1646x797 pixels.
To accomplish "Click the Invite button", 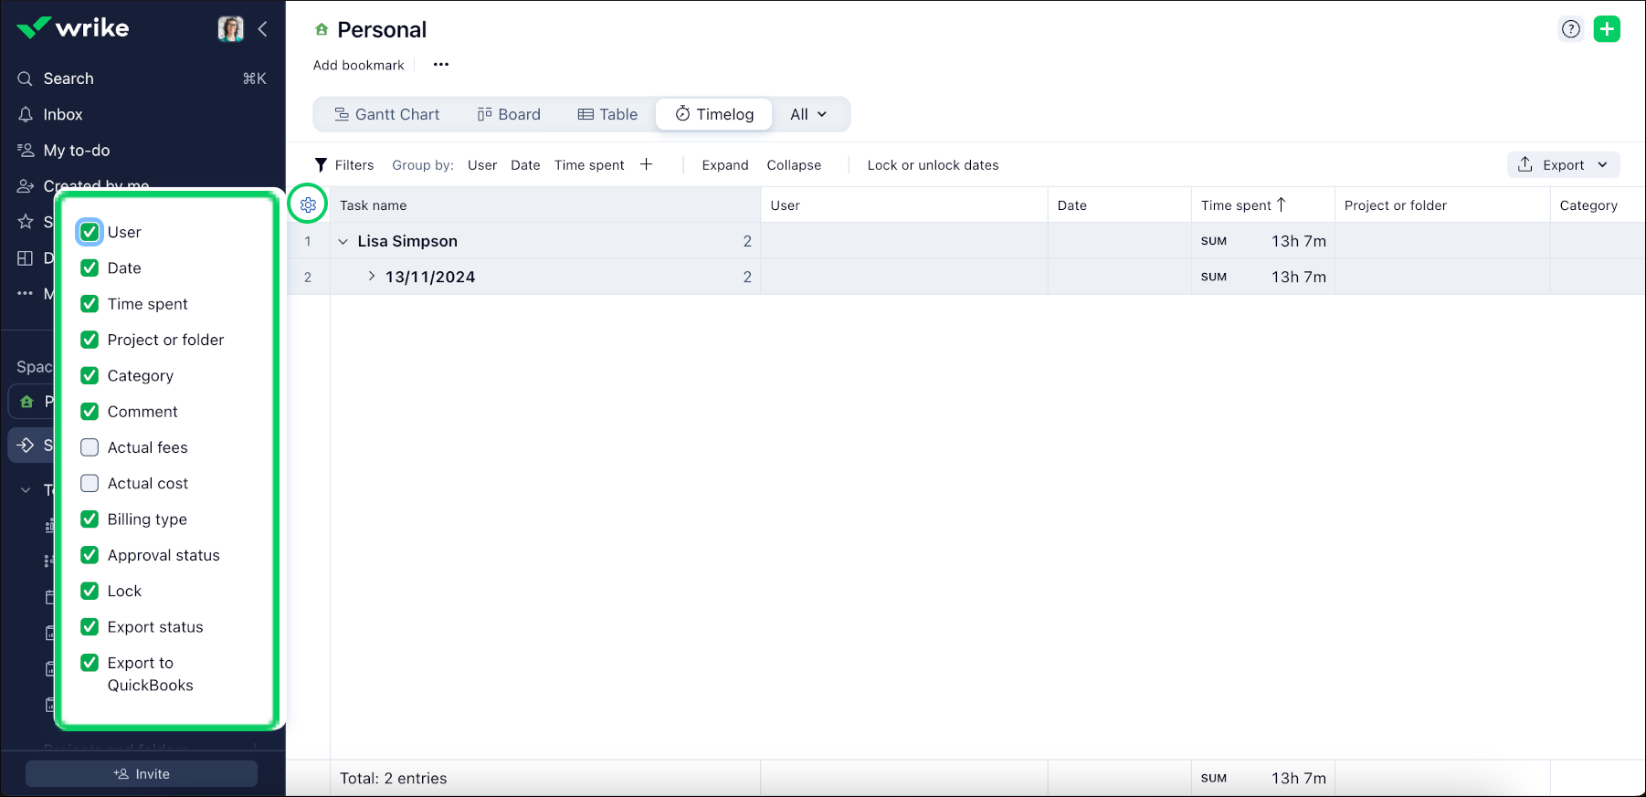I will [142, 773].
